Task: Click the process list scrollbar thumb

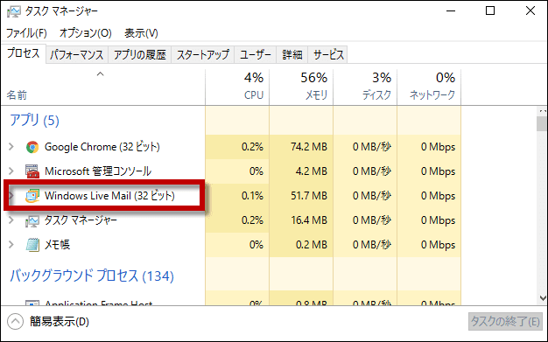Action: (542, 123)
